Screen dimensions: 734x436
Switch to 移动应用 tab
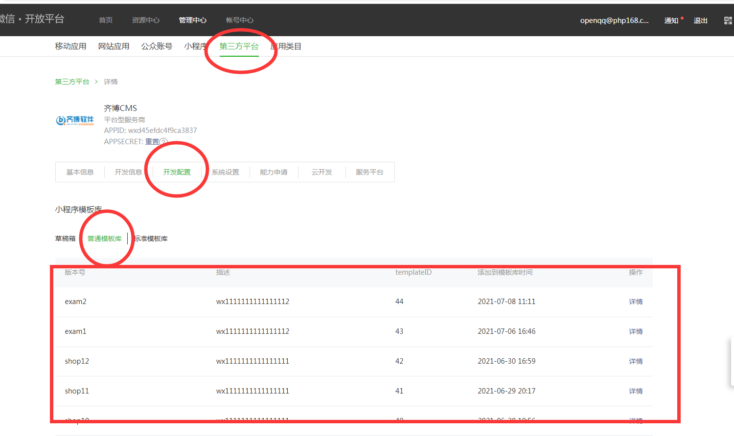(70, 46)
